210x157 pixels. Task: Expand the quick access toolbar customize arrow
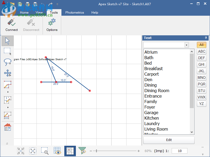(x=57, y=4)
